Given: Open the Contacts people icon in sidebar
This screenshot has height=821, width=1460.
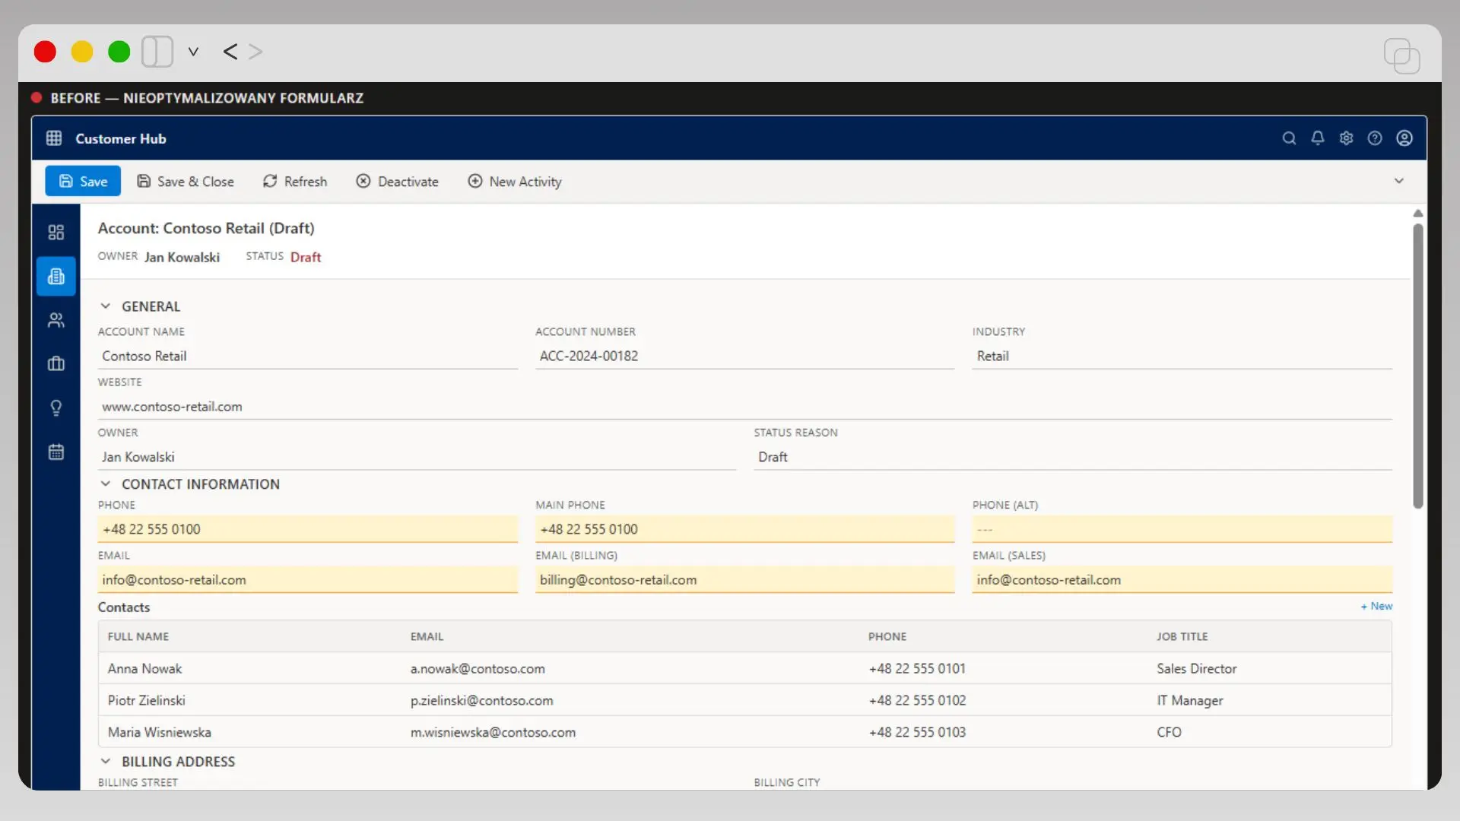Looking at the screenshot, I should (56, 319).
